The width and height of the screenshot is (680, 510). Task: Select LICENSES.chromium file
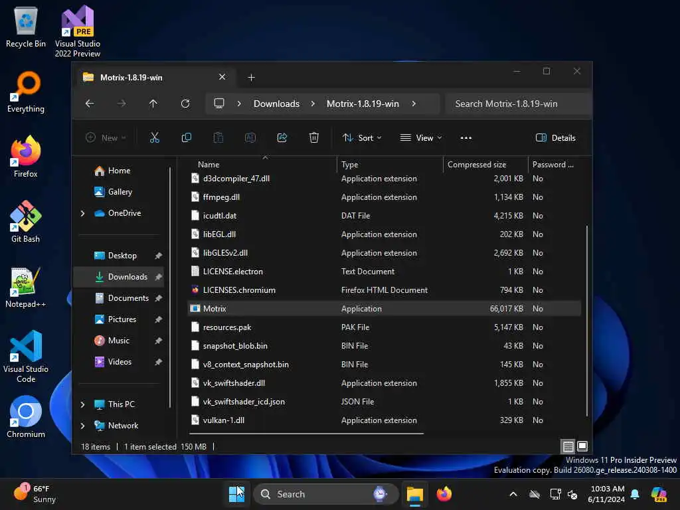(x=384, y=290)
